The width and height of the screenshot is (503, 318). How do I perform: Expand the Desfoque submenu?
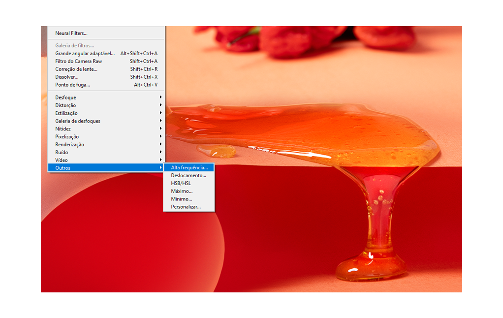point(106,97)
